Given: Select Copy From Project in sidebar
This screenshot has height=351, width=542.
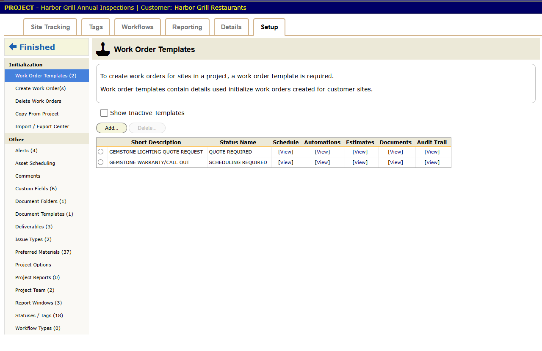Looking at the screenshot, I should click(47, 114).
